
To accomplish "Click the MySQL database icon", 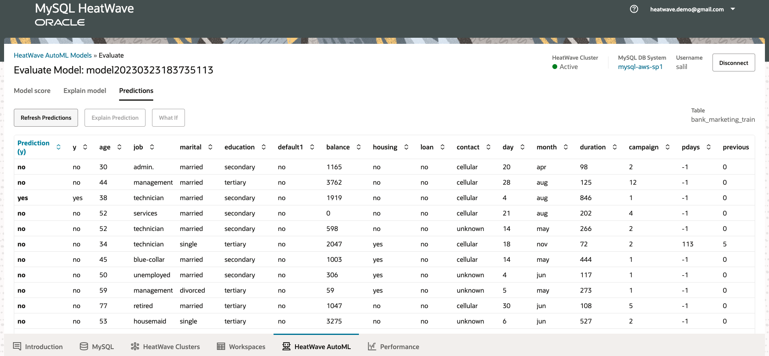I will (x=84, y=346).
